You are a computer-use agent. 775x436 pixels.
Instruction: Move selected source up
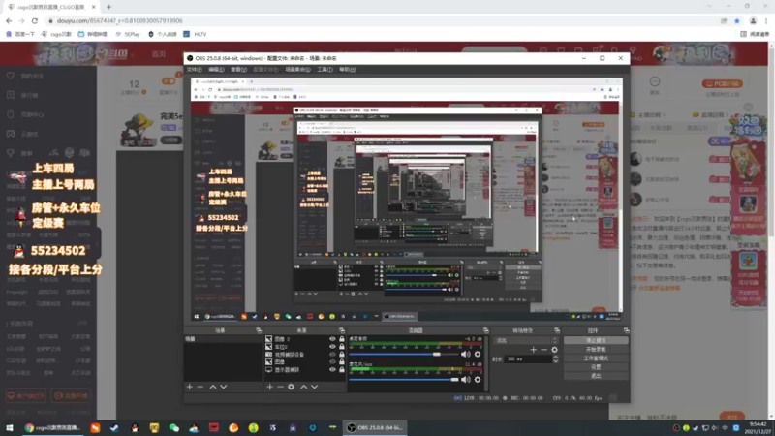(x=303, y=387)
